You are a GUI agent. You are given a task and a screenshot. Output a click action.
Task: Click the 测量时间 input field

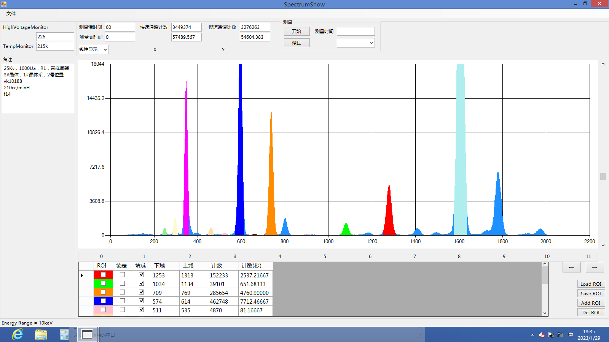[x=356, y=31]
